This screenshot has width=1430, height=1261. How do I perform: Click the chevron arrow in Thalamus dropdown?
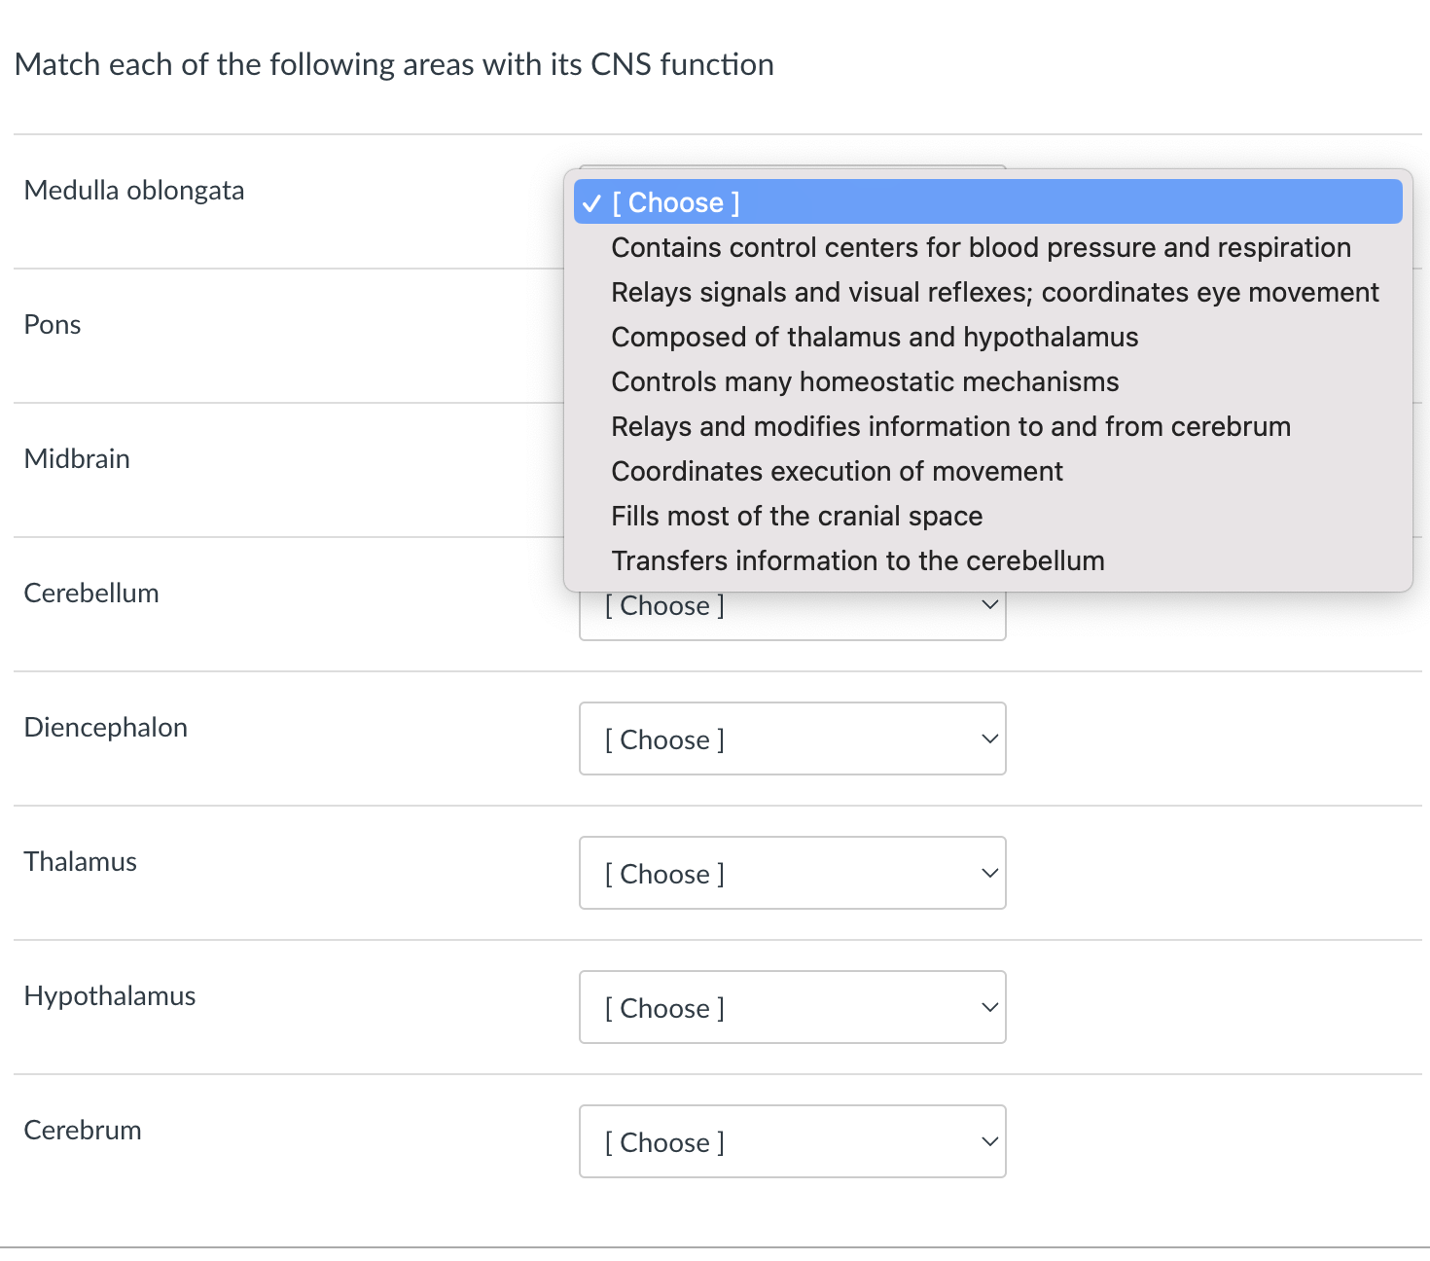pyautogui.click(x=989, y=874)
